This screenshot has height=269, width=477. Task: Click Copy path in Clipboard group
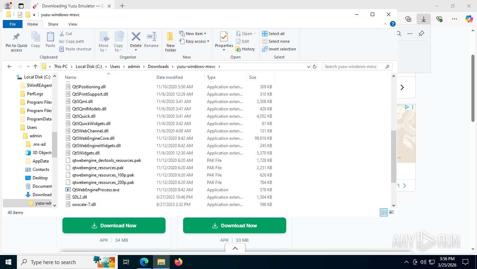coord(72,41)
